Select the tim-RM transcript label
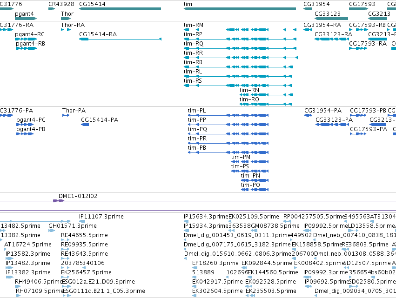 pos(194,25)
